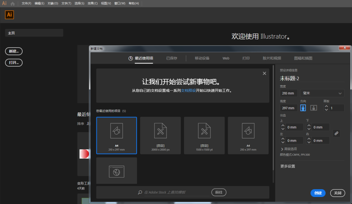The width and height of the screenshot is (352, 204).
Task: Select the last A4 preset in first row
Action: (x=248, y=136)
